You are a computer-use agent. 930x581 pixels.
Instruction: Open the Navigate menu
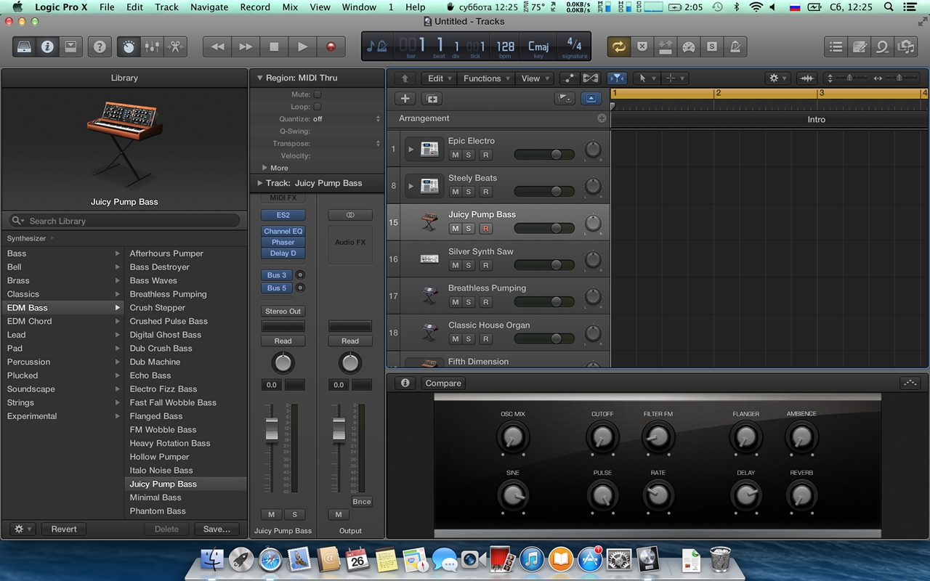[209, 7]
